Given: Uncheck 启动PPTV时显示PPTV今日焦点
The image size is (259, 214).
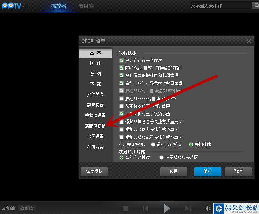Looking at the screenshot, I should pyautogui.click(x=121, y=83).
